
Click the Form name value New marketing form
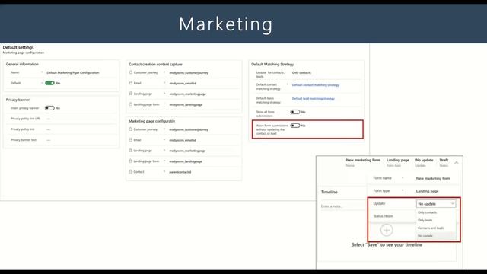[x=433, y=178]
